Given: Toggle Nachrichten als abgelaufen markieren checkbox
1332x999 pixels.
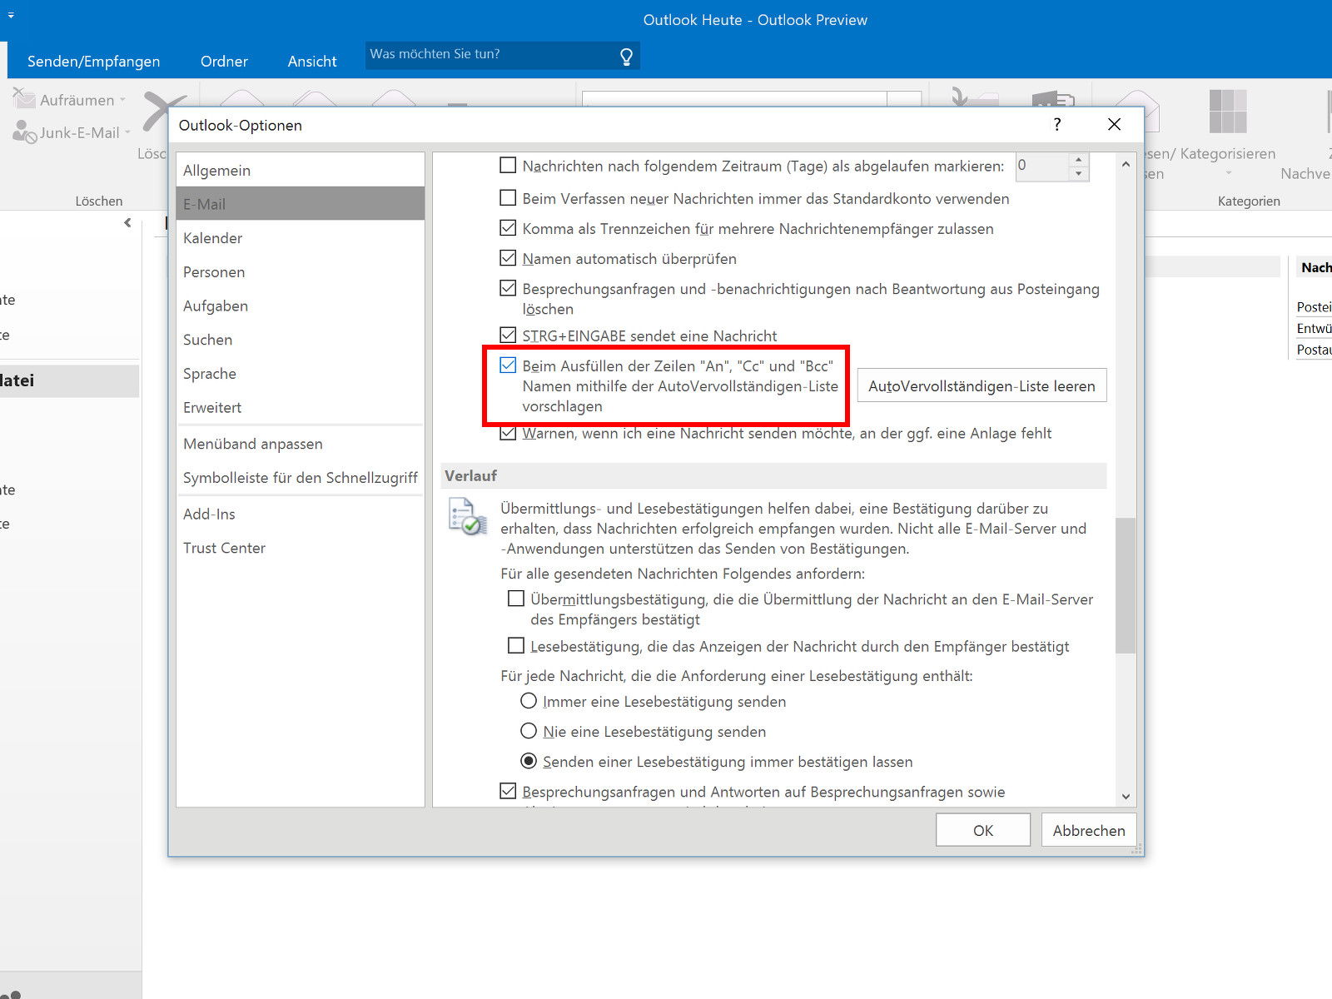Looking at the screenshot, I should click(x=508, y=166).
